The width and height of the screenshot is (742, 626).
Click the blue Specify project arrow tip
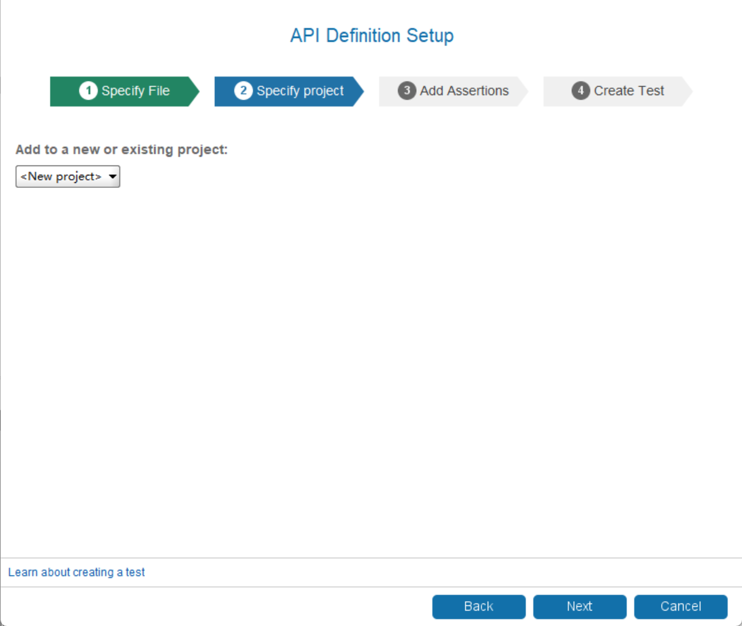pyautogui.click(x=358, y=91)
